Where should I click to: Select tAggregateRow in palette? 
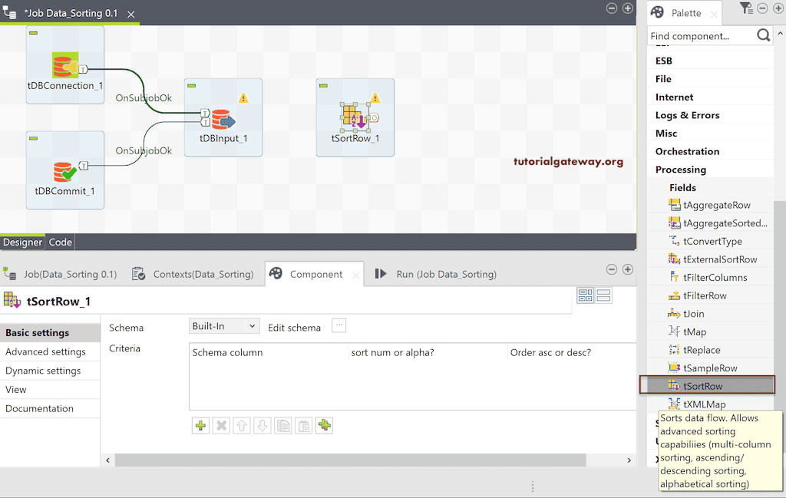point(709,205)
